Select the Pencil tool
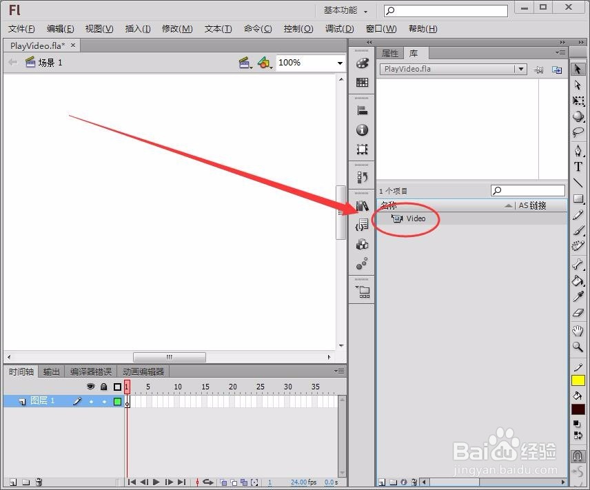 [578, 214]
